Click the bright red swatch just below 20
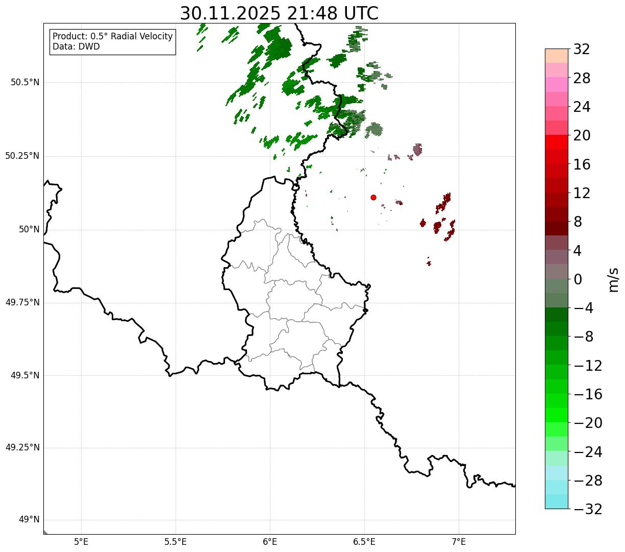 (557, 142)
